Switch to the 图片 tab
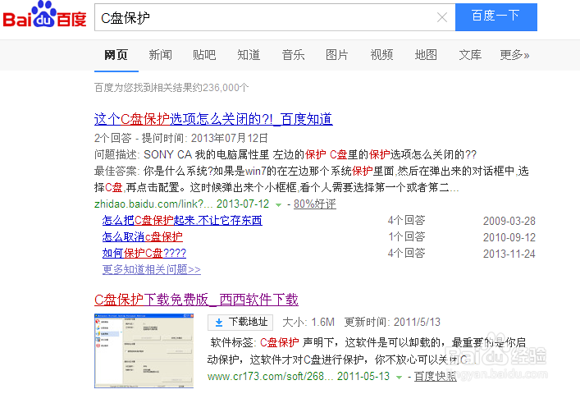Viewport: 580px width, 394px height. [x=337, y=55]
